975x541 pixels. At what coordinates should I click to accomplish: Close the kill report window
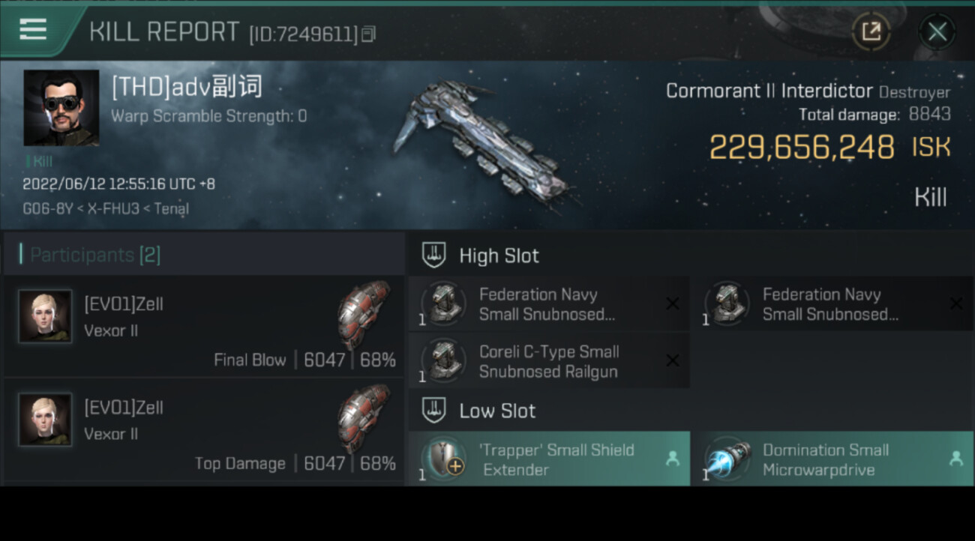937,31
